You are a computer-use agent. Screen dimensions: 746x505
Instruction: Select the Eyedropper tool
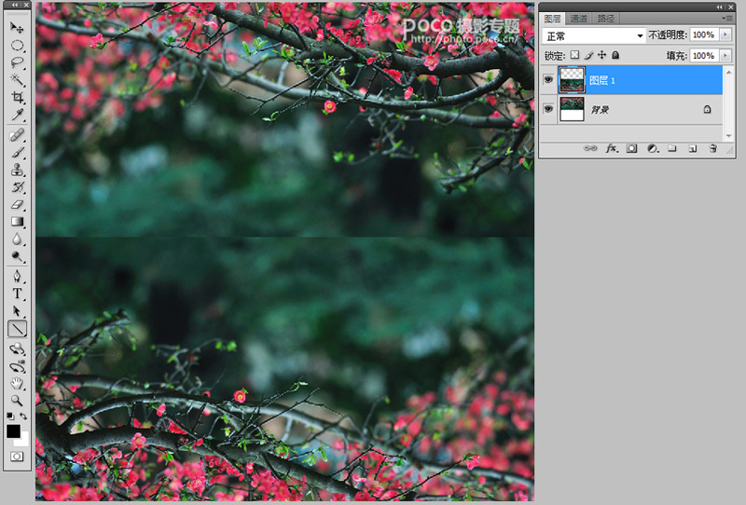[17, 114]
